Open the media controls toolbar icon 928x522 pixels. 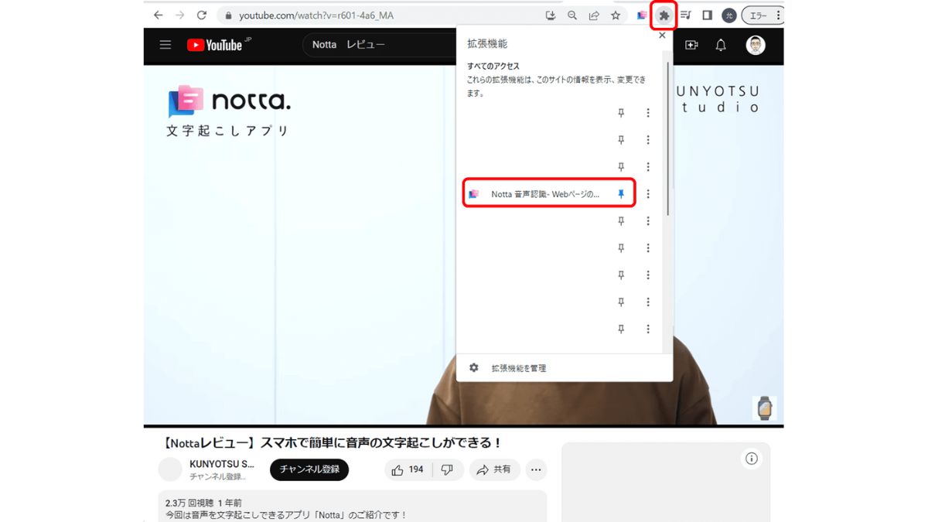click(x=685, y=15)
